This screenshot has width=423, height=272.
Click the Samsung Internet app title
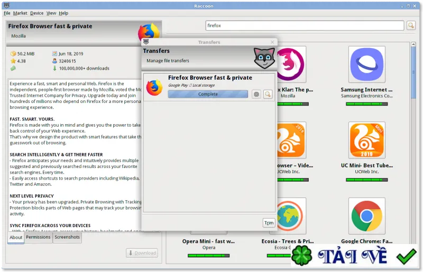click(366, 90)
